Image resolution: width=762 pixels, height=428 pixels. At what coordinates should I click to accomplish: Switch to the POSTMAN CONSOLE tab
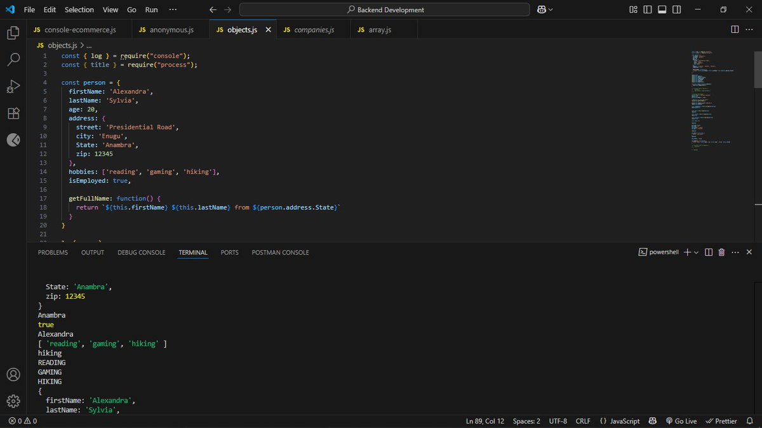280,252
